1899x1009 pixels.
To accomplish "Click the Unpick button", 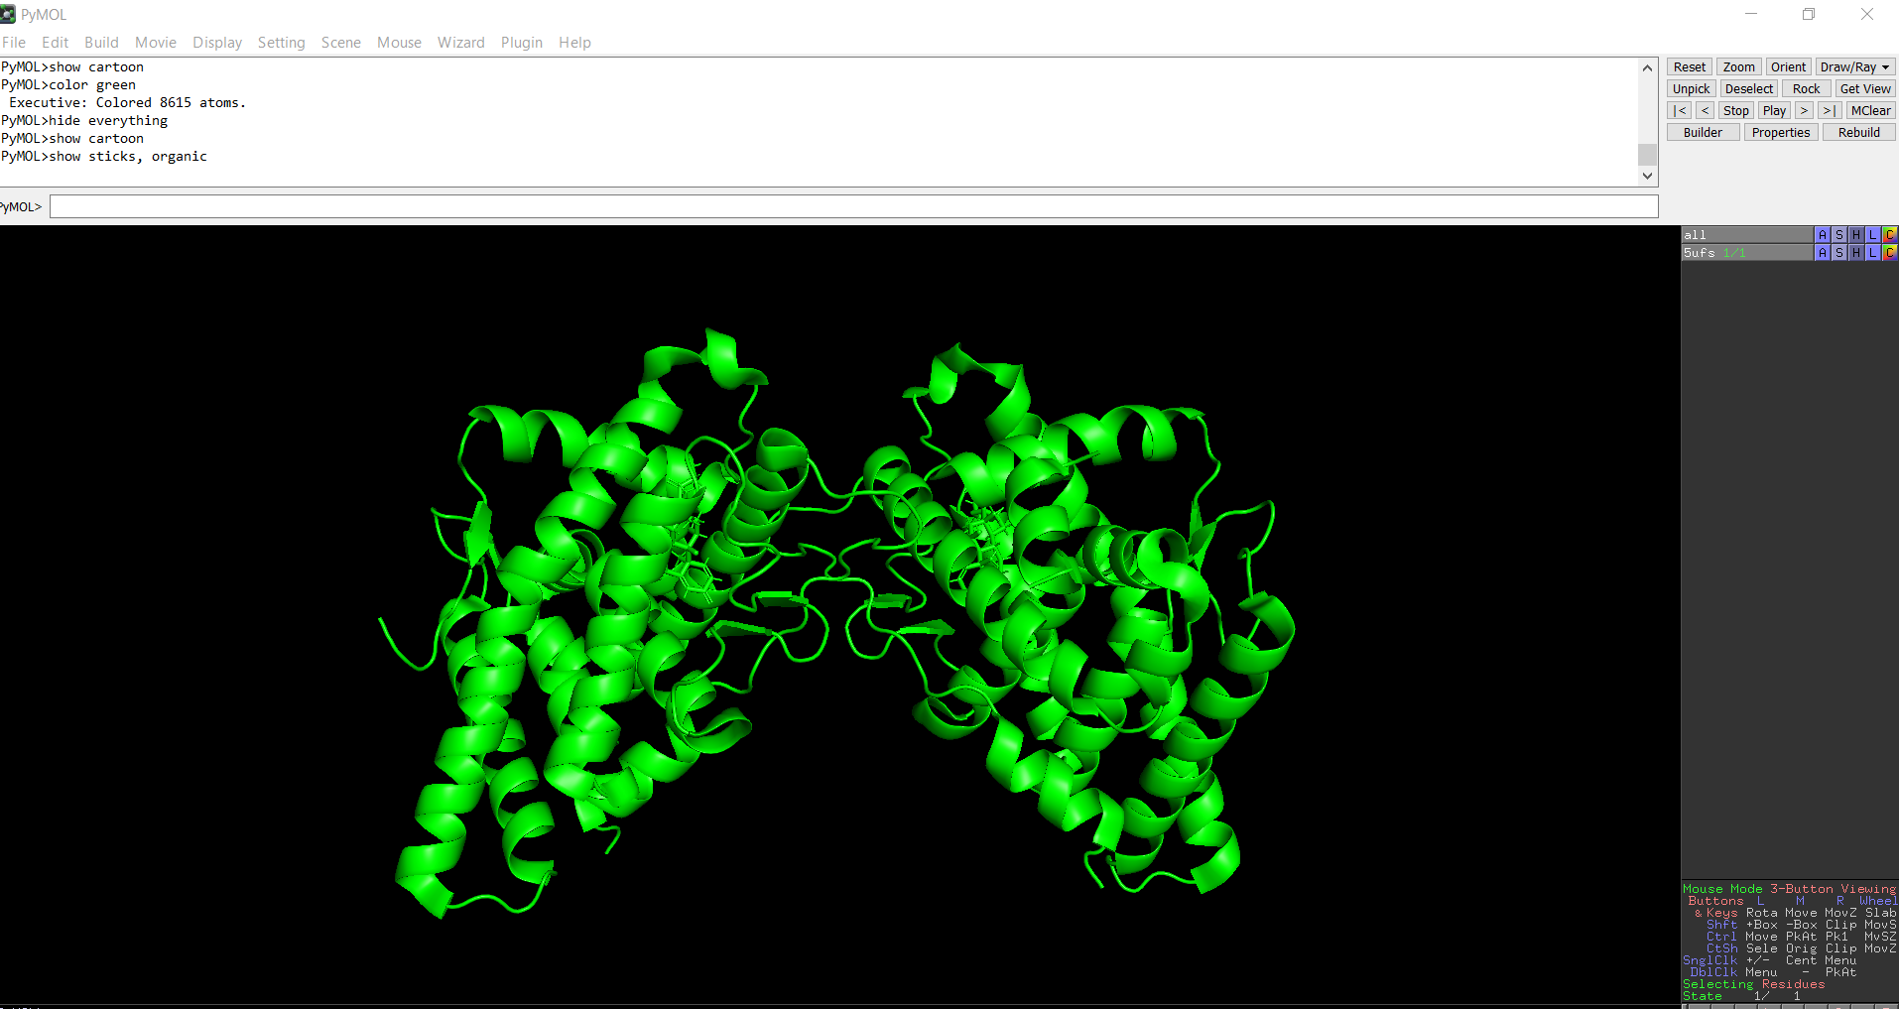I will point(1692,89).
